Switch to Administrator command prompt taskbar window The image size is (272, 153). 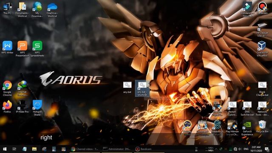pos(116,149)
